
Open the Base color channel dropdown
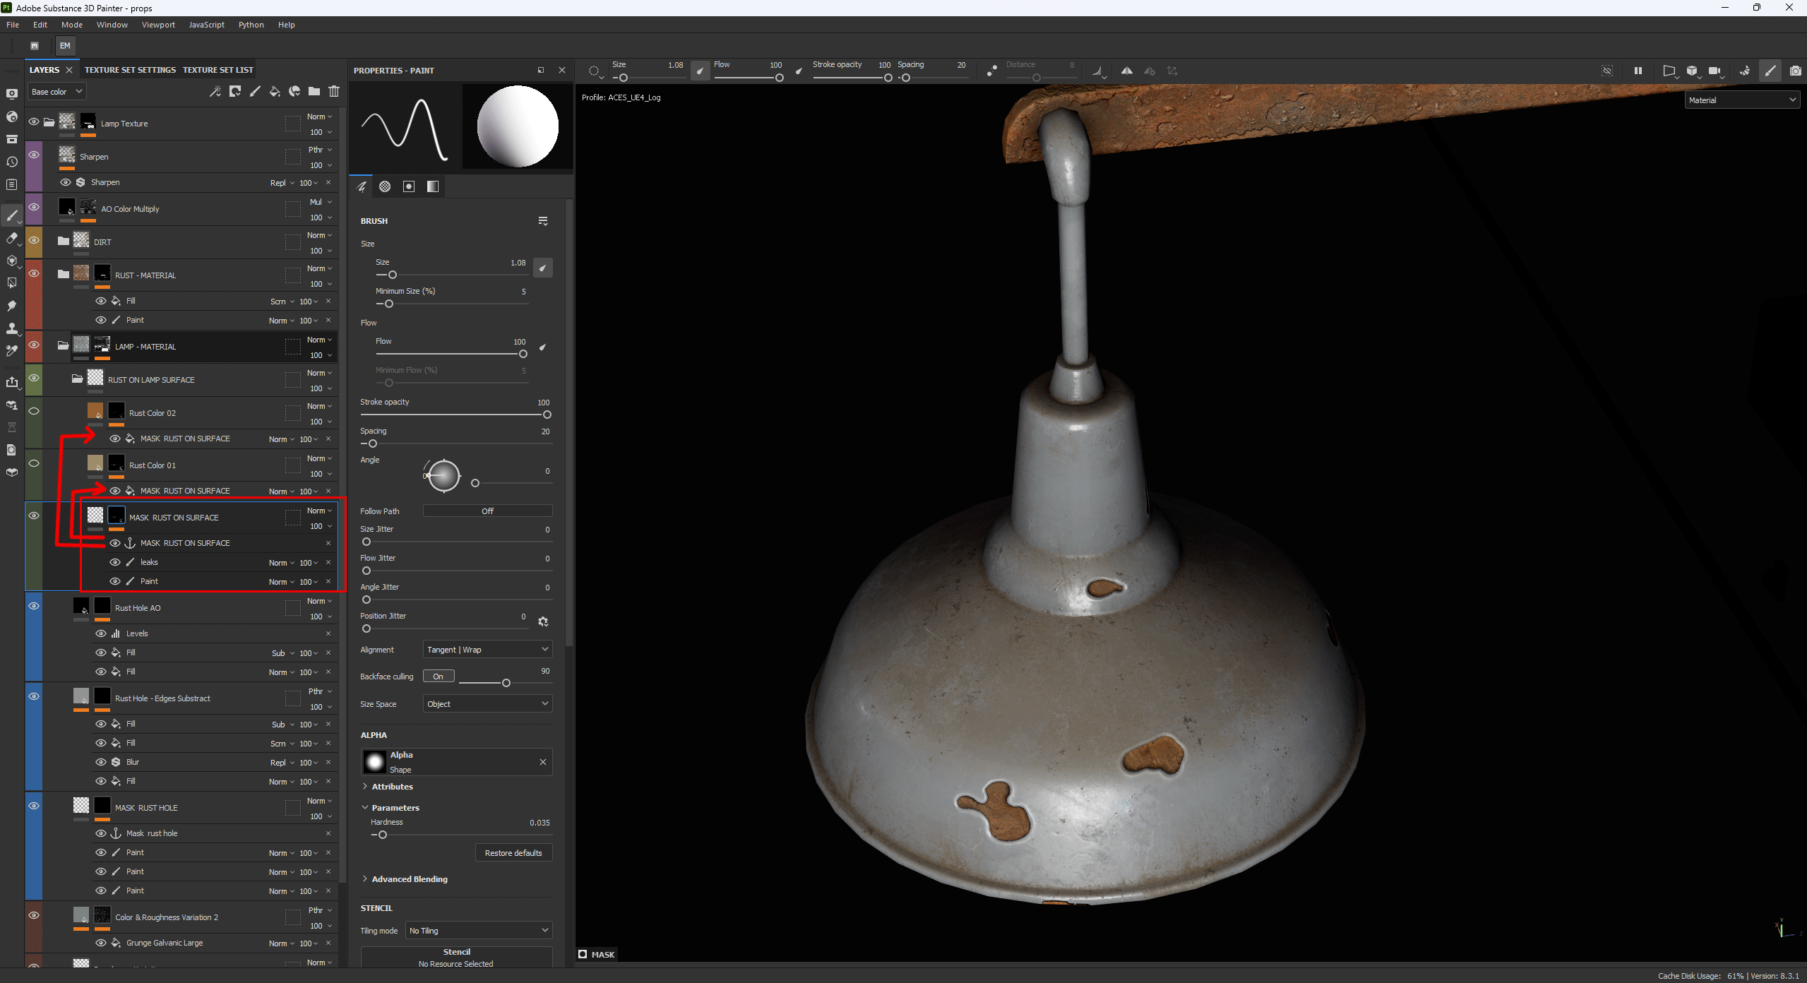click(56, 91)
